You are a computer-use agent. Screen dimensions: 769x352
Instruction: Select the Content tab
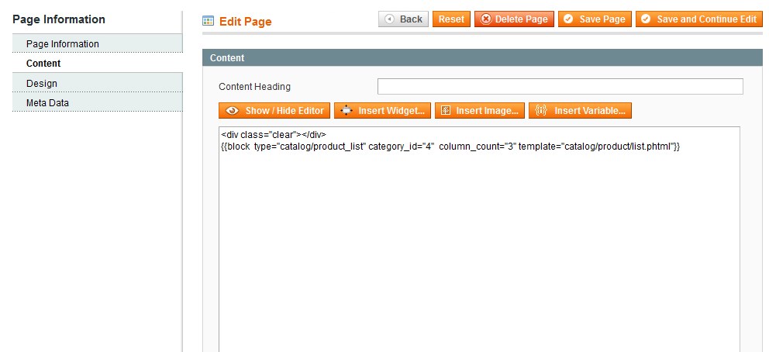click(x=98, y=64)
